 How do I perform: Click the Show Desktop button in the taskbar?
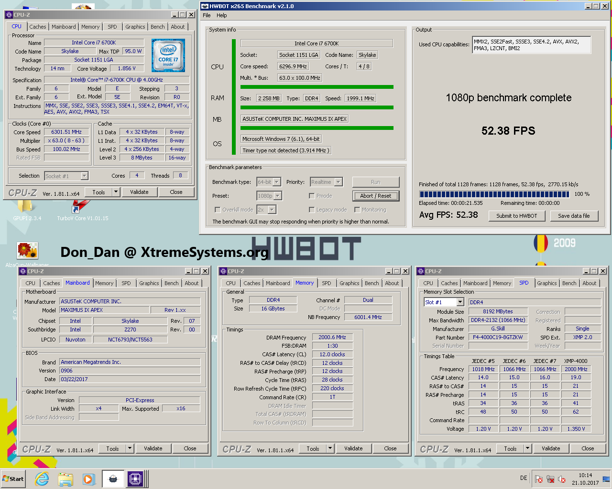click(x=606, y=479)
